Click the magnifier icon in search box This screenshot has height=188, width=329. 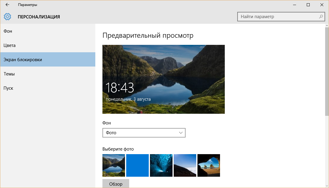[321, 17]
